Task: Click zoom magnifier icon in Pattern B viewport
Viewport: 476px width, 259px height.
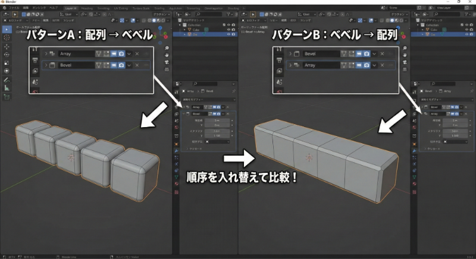Action: coord(405,48)
